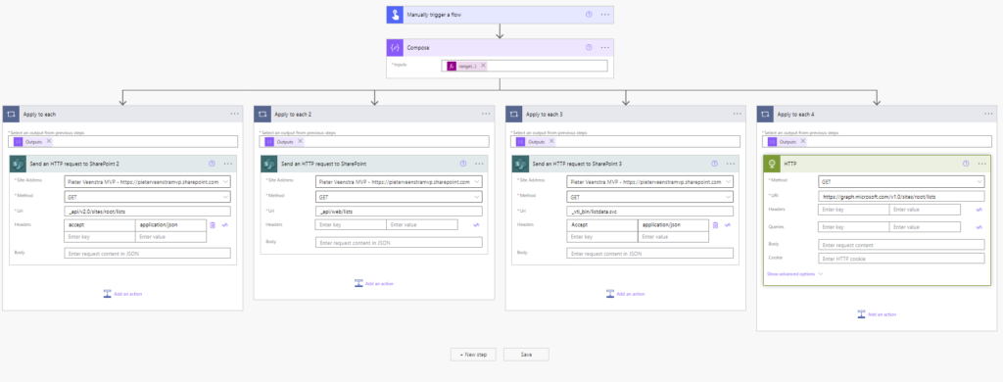Open help for Manually trigger a flow
The height and width of the screenshot is (382, 1003).
[589, 14]
